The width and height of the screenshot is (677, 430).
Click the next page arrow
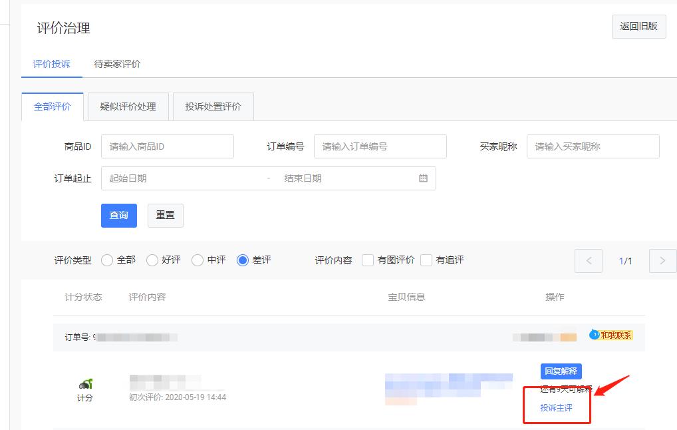(x=662, y=260)
